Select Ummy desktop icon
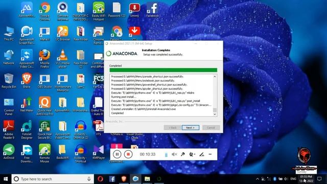Screen dimensions: 327x184 [134, 10]
